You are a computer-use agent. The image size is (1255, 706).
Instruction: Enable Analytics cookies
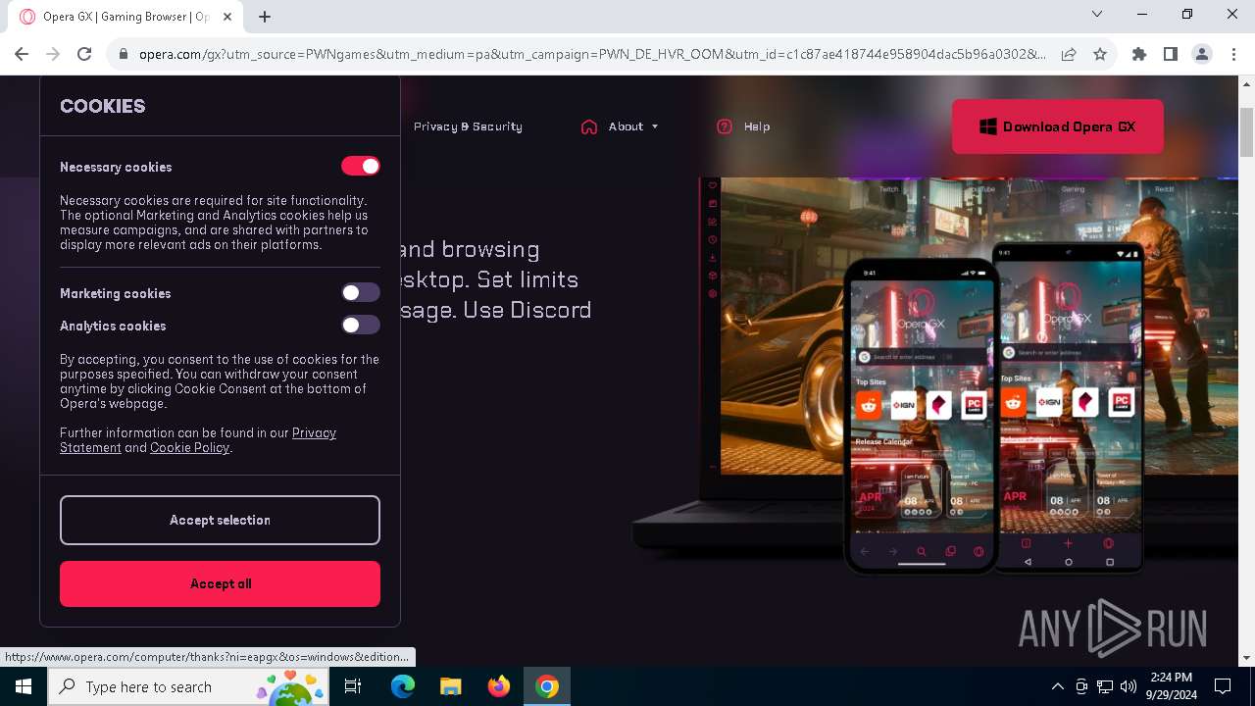(x=361, y=325)
